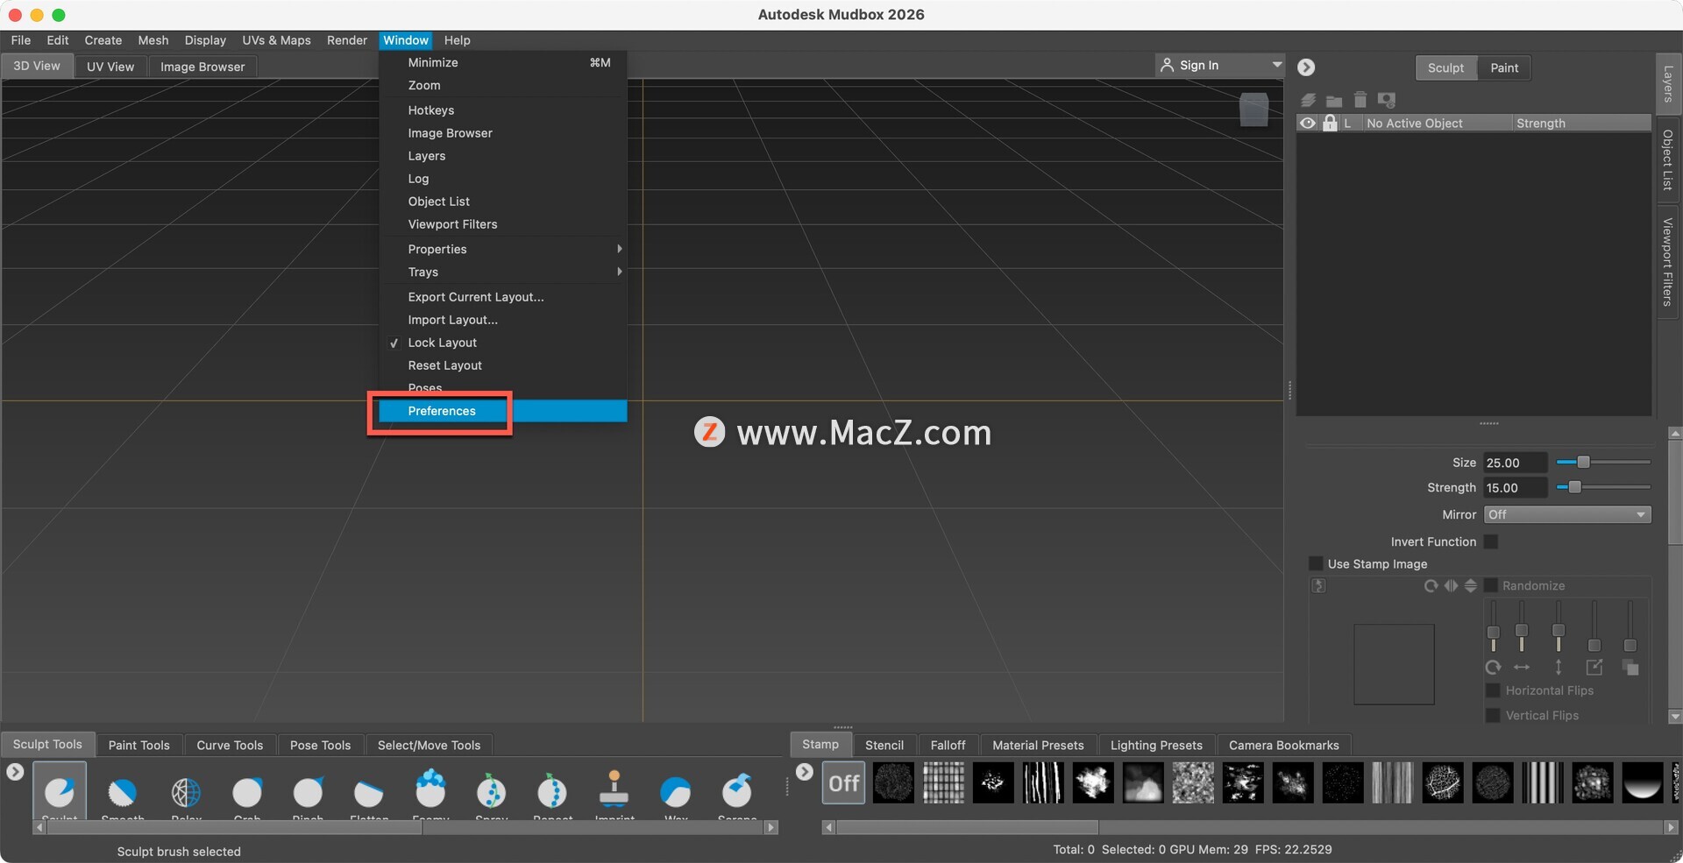Choose Export Current Layout menu item
Viewport: 1683px width, 863px height.
click(x=503, y=297)
